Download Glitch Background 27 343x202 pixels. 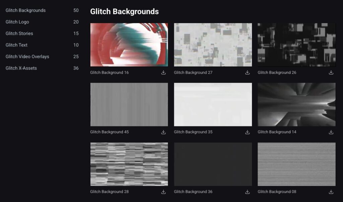247,73
